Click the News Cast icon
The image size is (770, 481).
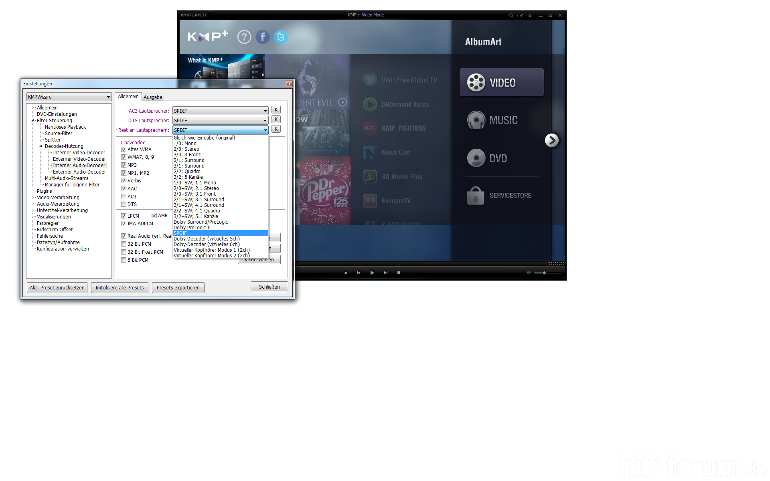[x=370, y=152]
